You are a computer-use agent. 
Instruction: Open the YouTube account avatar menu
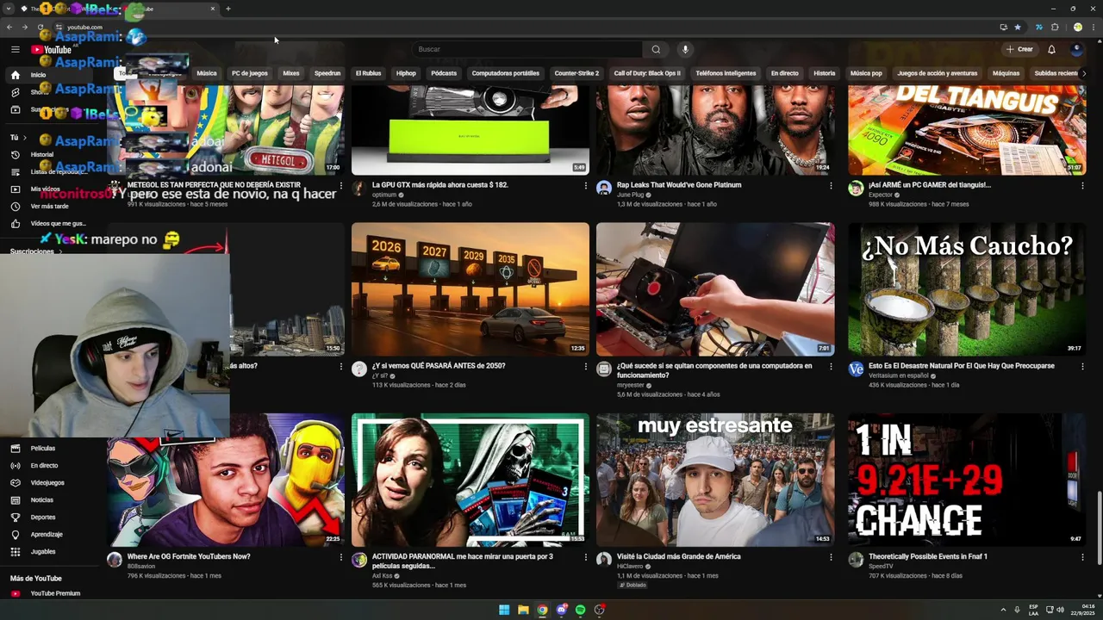point(1076,49)
